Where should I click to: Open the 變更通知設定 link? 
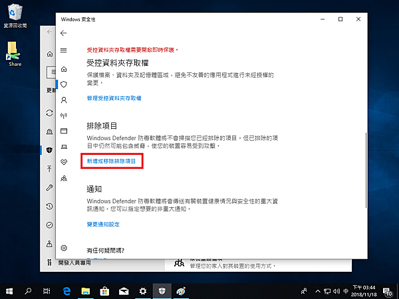[103, 225]
